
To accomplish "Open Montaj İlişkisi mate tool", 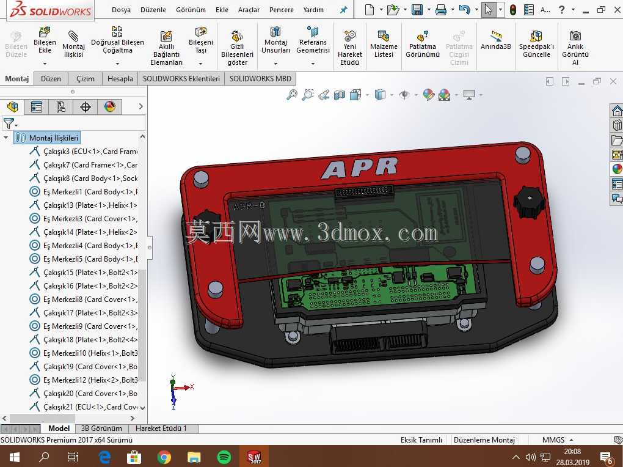I will click(73, 43).
